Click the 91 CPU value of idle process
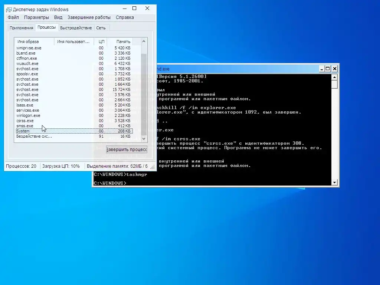The image size is (380, 285). [101, 137]
